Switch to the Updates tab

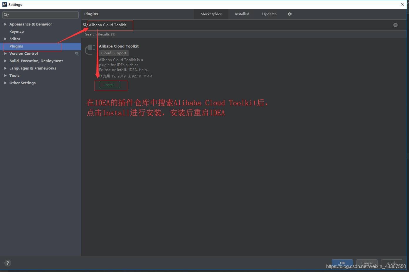pyautogui.click(x=269, y=14)
